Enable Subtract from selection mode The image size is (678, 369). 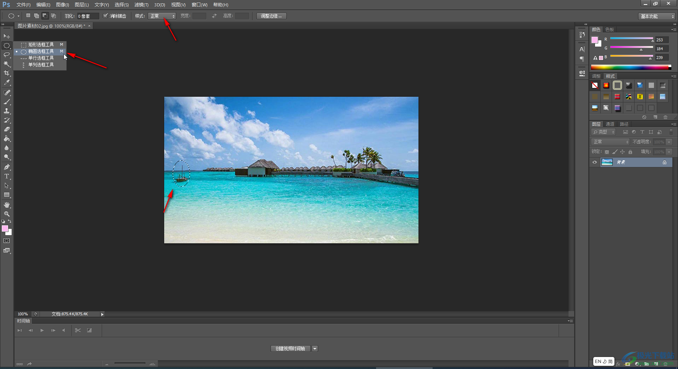pos(45,16)
